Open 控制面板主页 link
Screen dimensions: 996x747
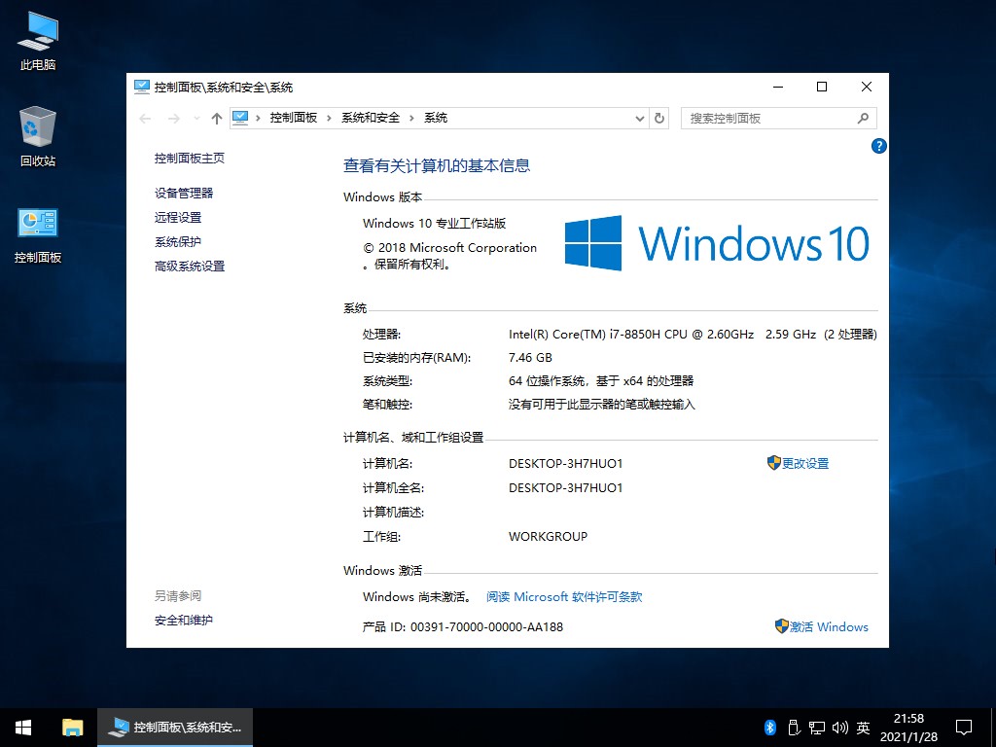190,159
